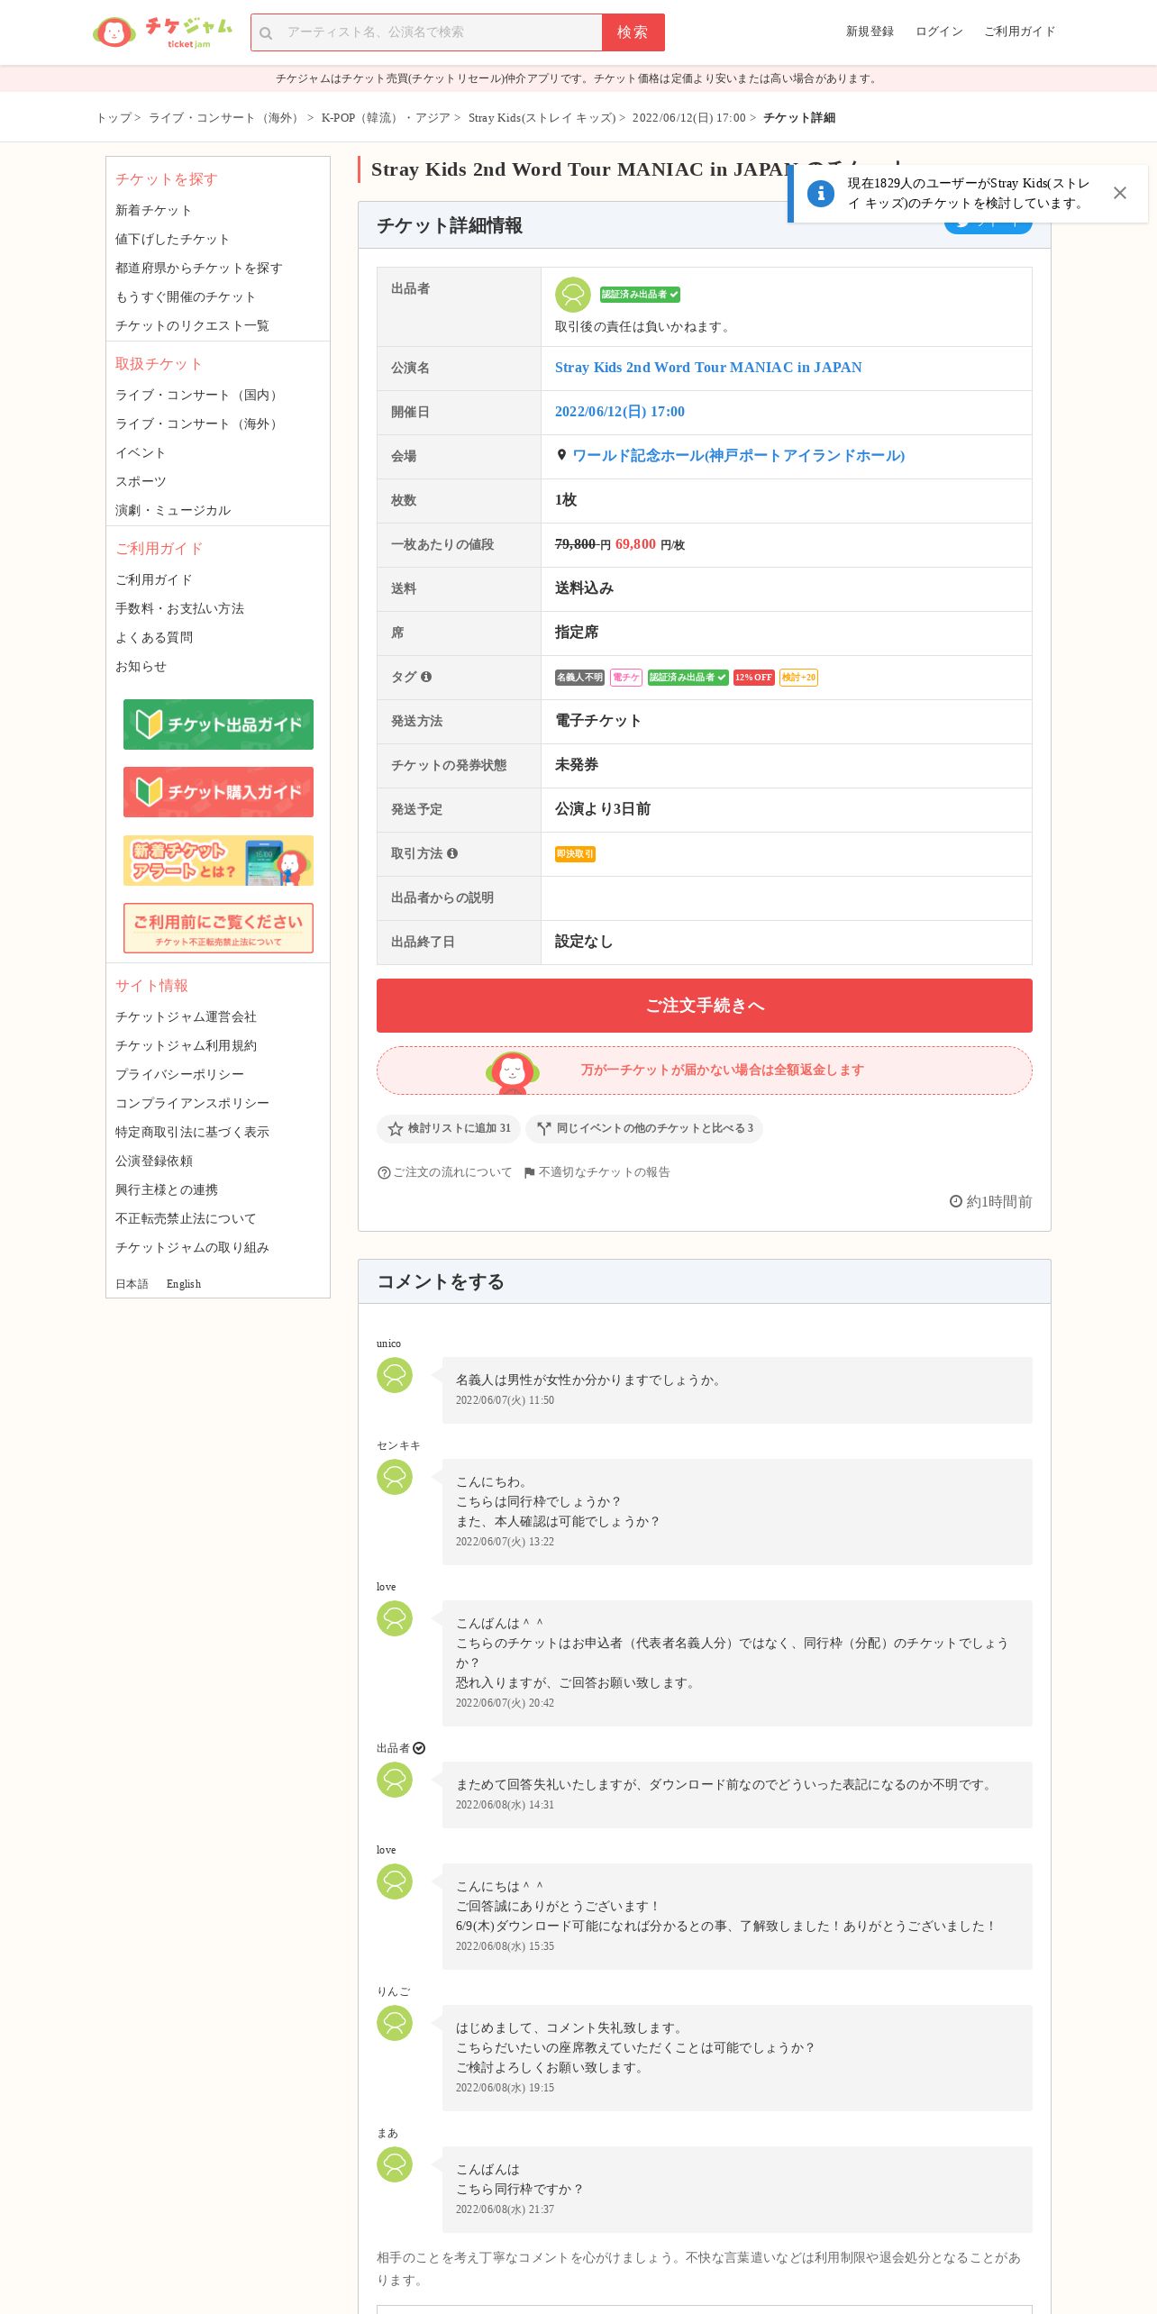Switch language to English
Screen dimensions: 1157x2314
184,1284
